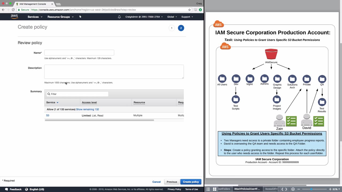Viewport: 342px width, 192px height.
Task: Open the Global region dropdown
Action: [x=172, y=17]
